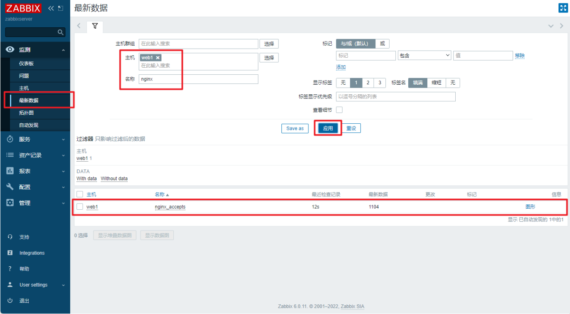Click the Reports chart icon

(x=10, y=171)
